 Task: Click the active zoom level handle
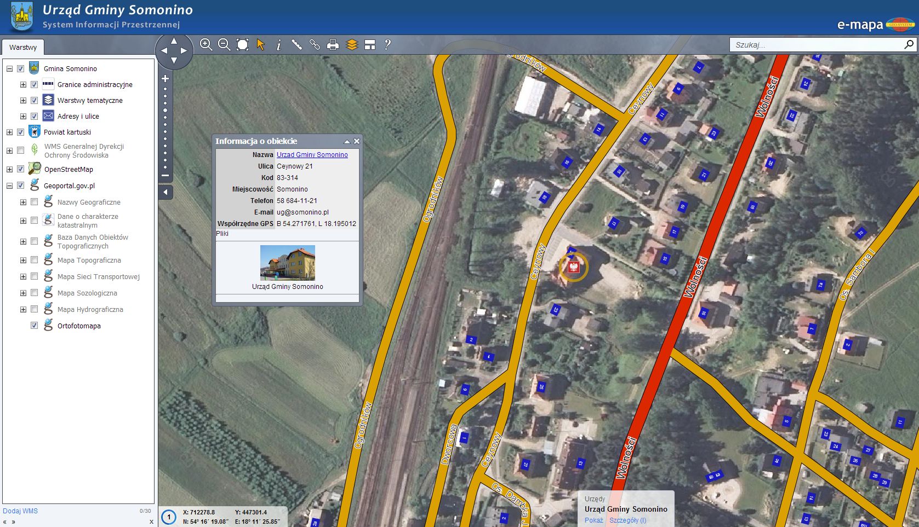[x=165, y=111]
